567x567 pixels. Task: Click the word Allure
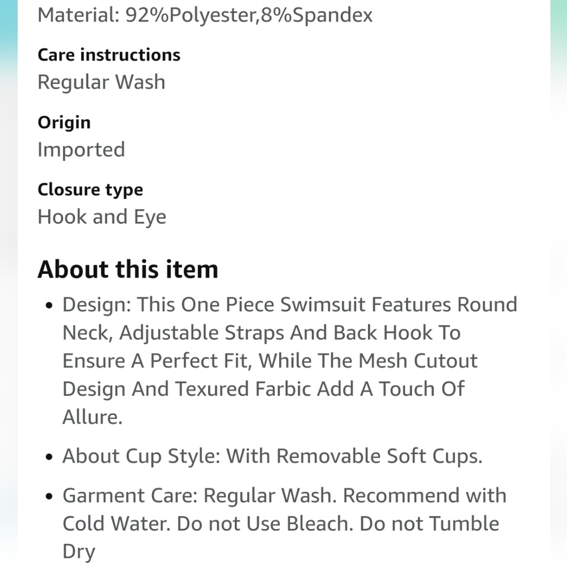[92, 417]
